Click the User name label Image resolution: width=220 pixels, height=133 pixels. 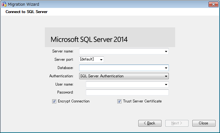tap(64, 84)
